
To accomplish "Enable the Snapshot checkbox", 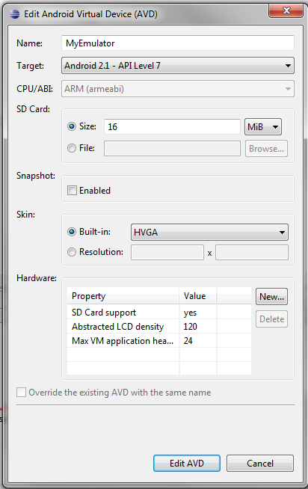I will pyautogui.click(x=72, y=190).
